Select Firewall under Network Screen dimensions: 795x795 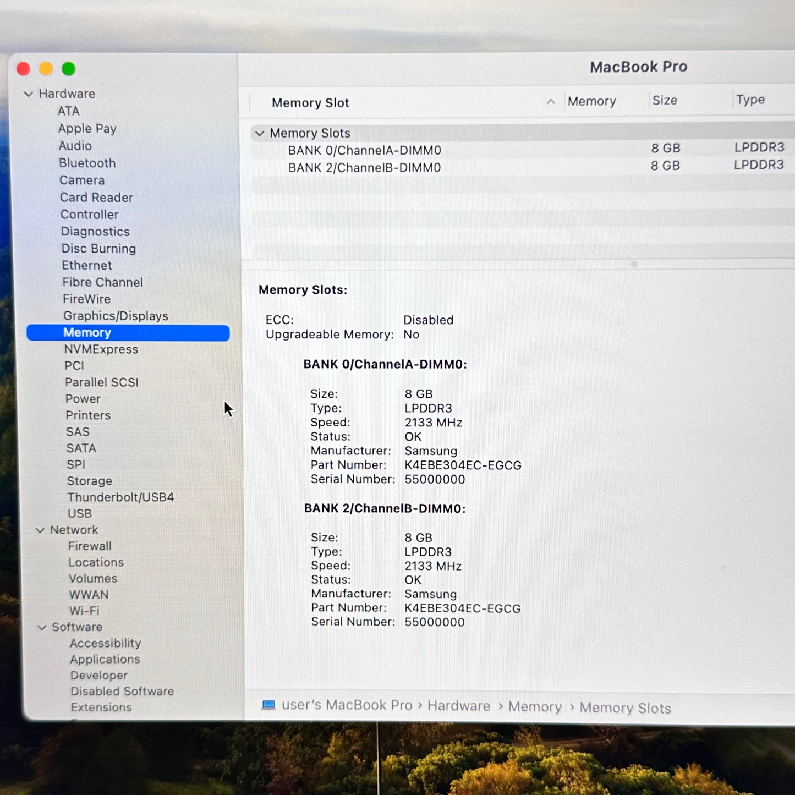[x=90, y=546]
